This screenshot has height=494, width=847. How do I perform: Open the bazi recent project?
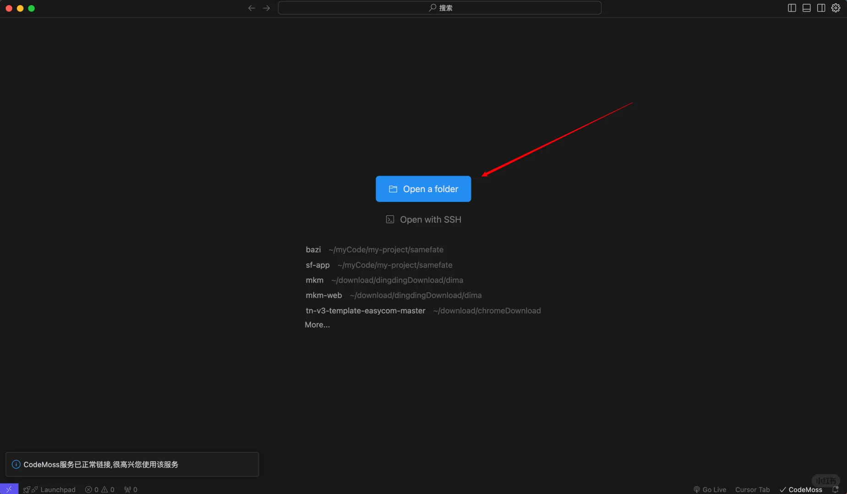pyautogui.click(x=313, y=250)
